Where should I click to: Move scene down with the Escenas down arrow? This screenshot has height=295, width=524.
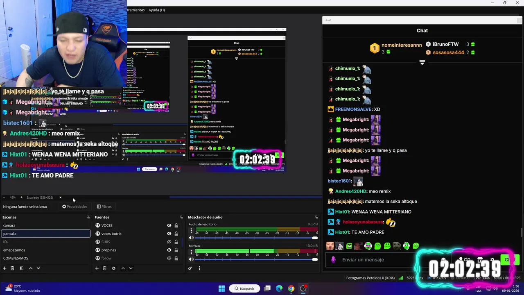(38, 268)
